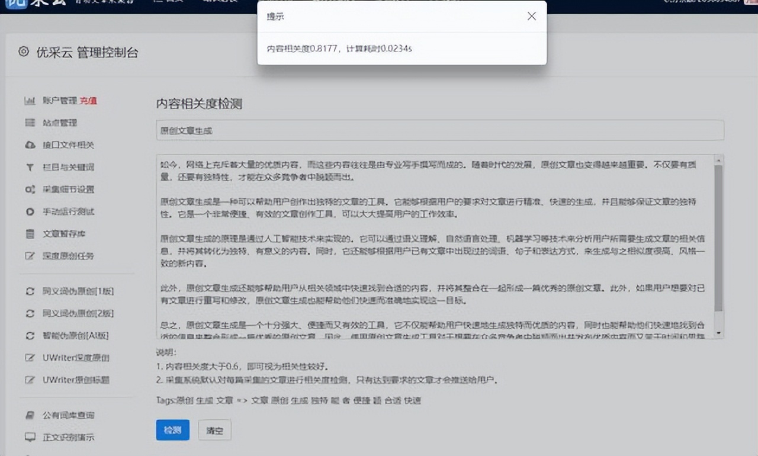Click the 手动运行测试 run icon

30,211
